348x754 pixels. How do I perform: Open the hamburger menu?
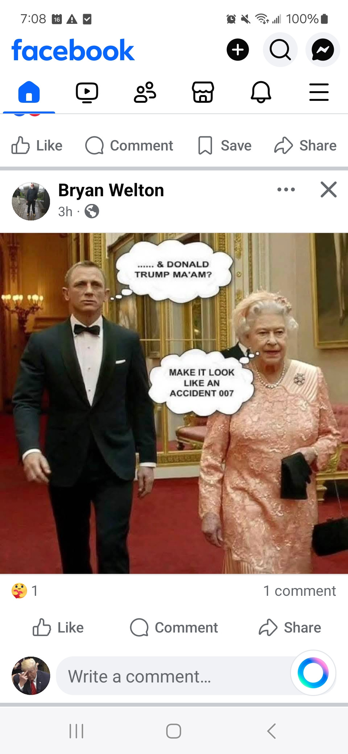tap(319, 92)
